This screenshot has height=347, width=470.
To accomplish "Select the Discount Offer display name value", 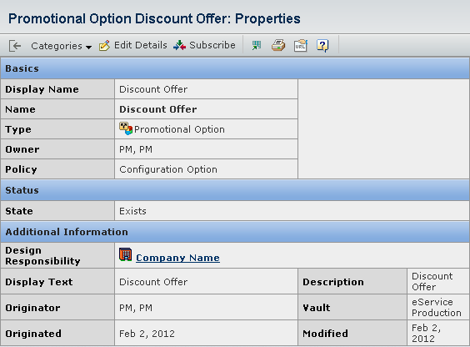I will (x=153, y=89).
